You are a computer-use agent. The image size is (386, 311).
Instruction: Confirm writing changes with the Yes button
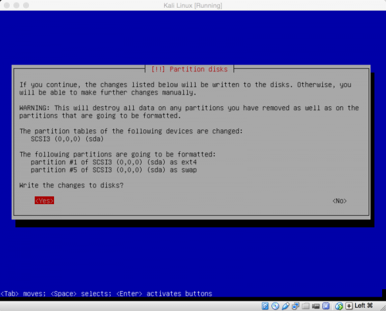click(x=44, y=201)
